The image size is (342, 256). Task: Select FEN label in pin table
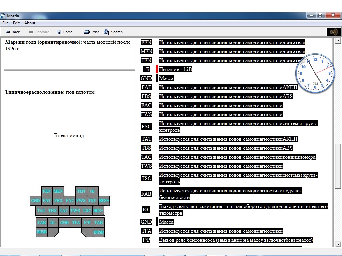[x=146, y=42]
